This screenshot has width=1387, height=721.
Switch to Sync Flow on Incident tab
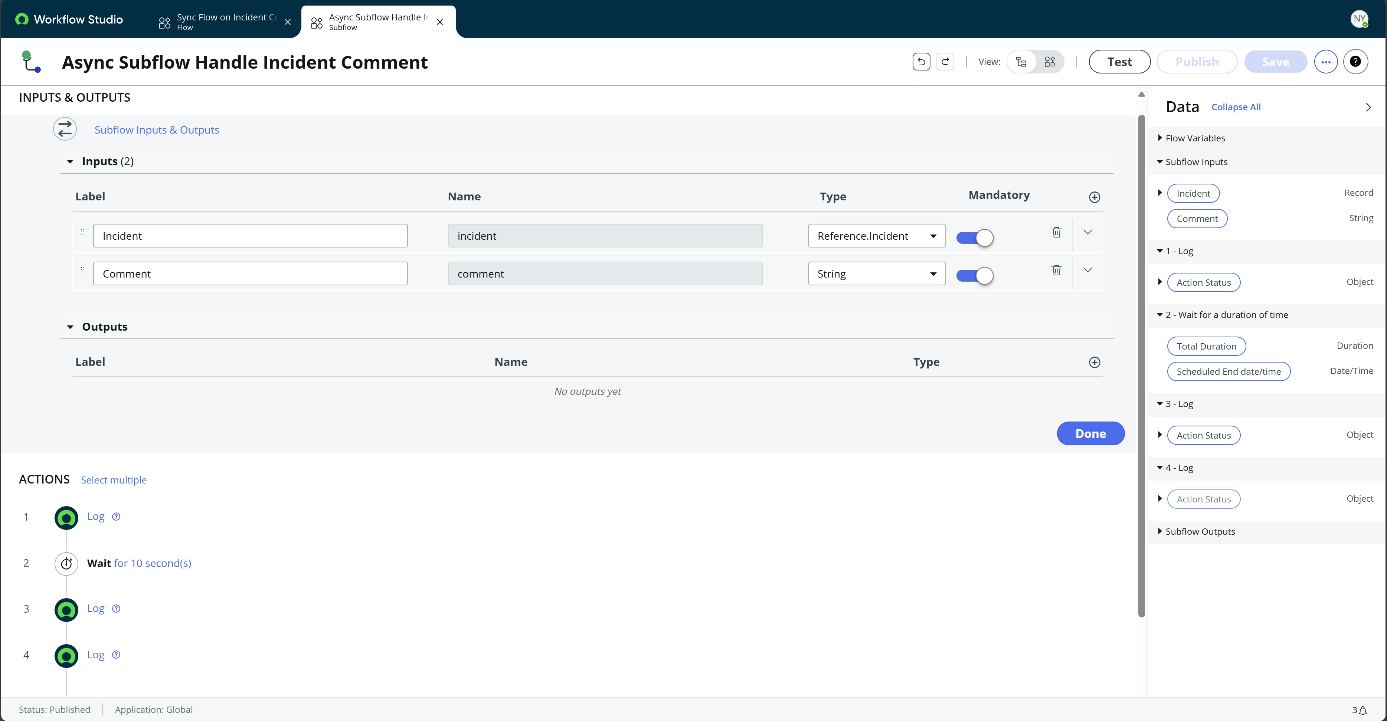[x=223, y=22]
